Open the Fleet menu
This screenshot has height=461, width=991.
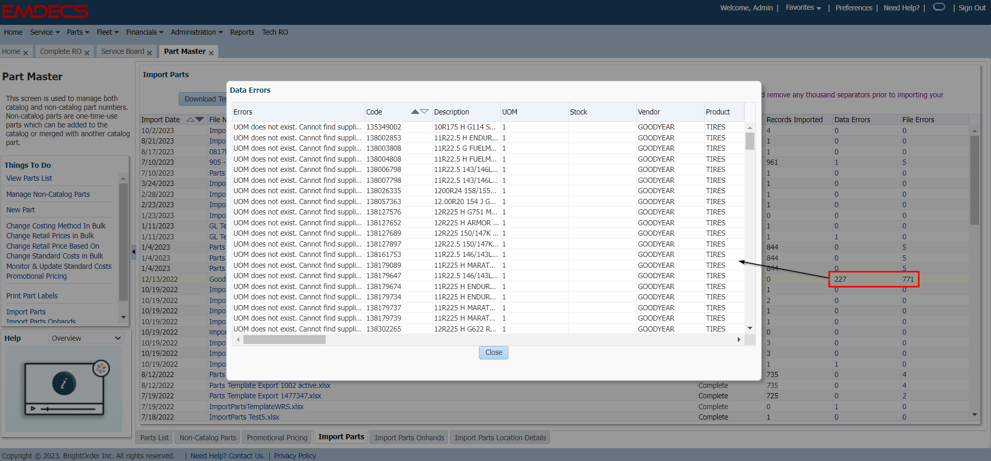[x=108, y=32]
